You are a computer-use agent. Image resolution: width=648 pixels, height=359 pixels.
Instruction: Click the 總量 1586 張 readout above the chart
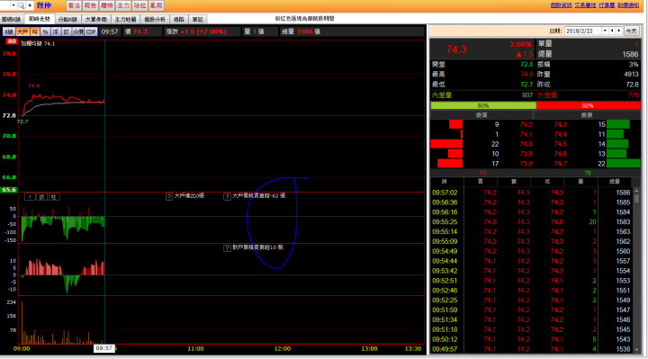click(x=301, y=31)
